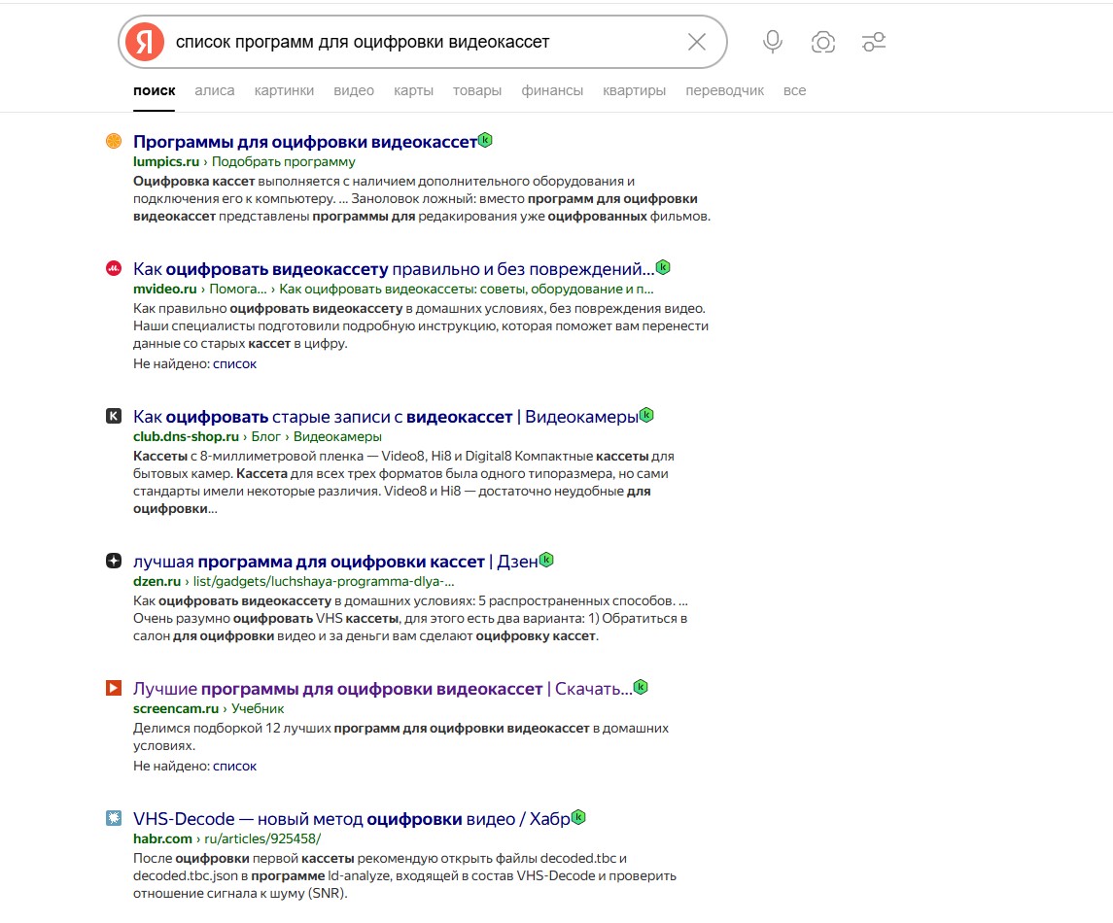The height and width of the screenshot is (923, 1113).
Task: Open result Как оцифровать старые записи
Action: click(386, 417)
